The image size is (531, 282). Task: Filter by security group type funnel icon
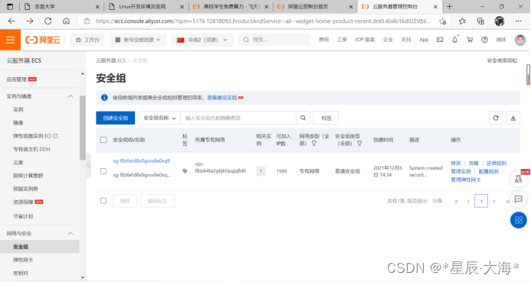tap(359, 144)
